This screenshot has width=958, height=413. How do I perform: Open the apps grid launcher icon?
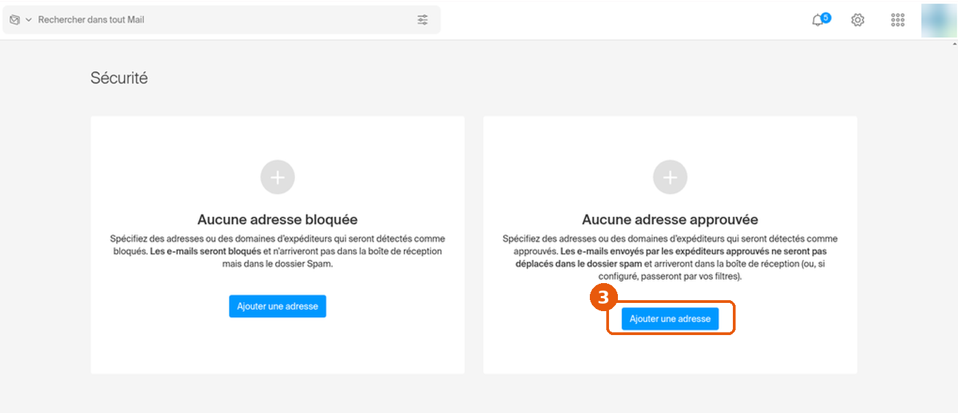(898, 20)
